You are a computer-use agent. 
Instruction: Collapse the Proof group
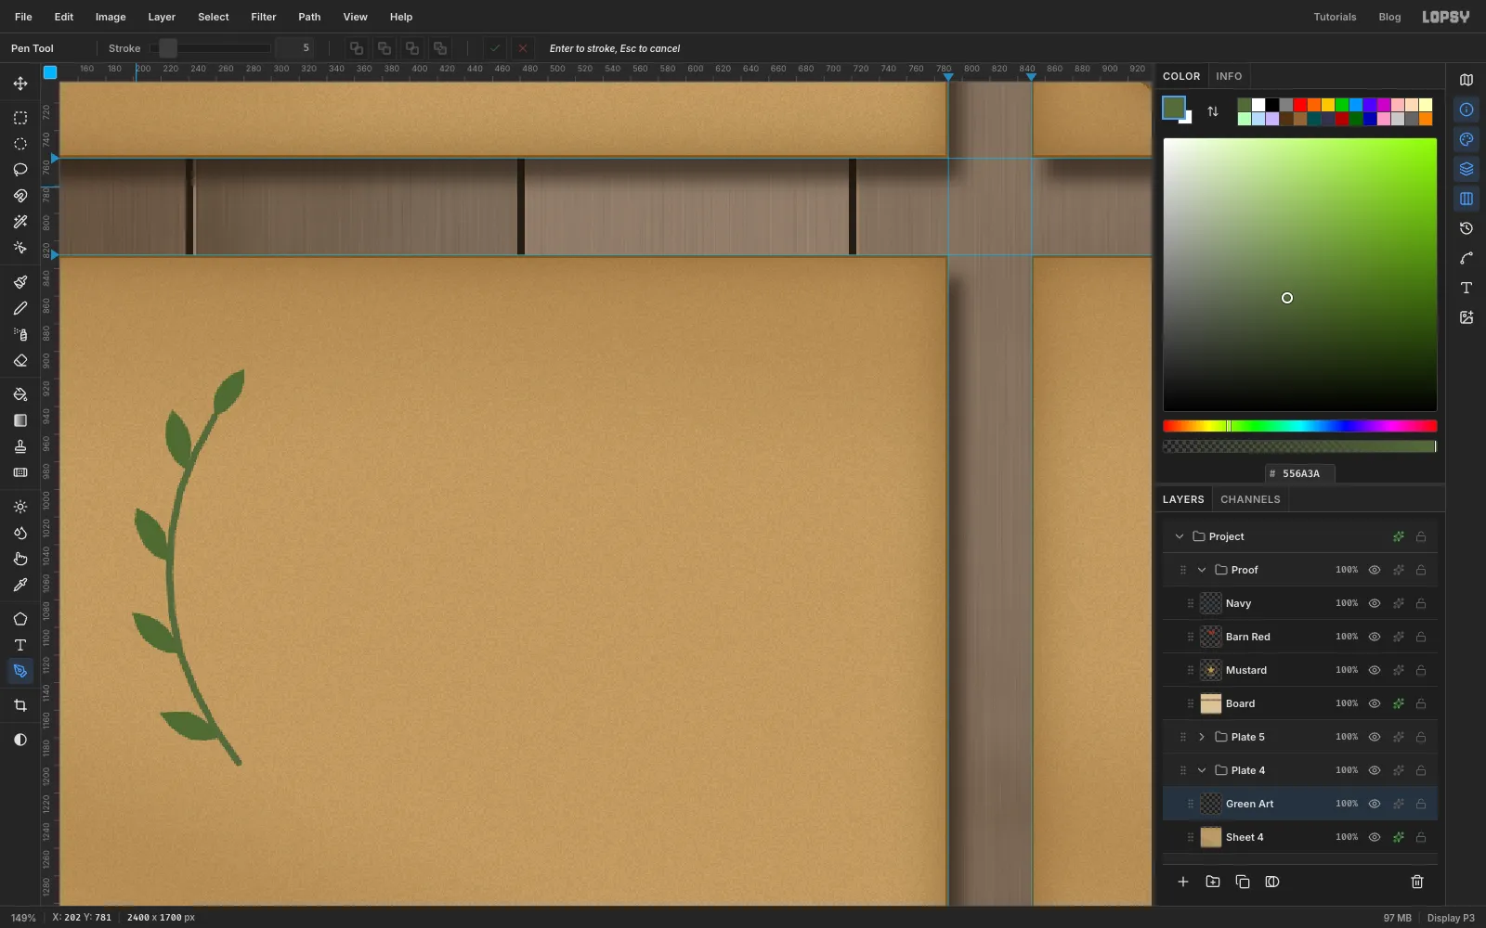[1202, 570]
